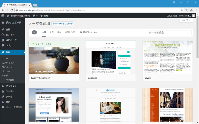199x124 pixels.
Task: Collapse sidebar with メニューを閉じる
Action: 12,107
